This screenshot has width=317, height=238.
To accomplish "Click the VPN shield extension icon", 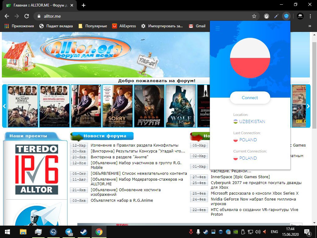I will (x=286, y=16).
